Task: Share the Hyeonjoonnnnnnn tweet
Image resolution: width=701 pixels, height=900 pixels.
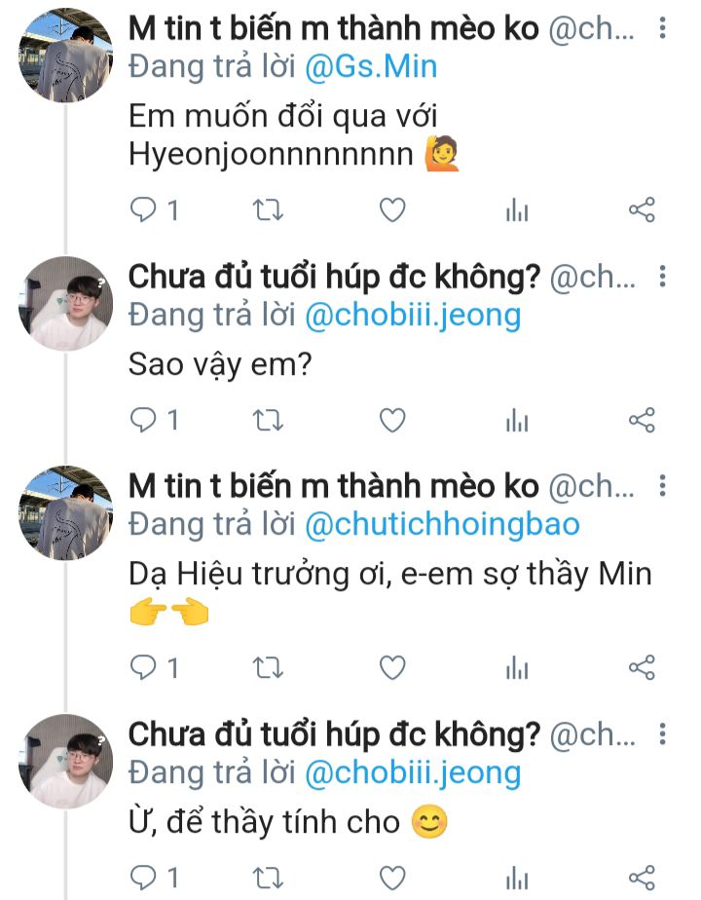Action: click(x=642, y=209)
